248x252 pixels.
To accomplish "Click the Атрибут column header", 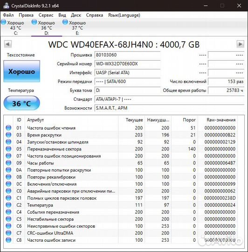I will point(72,120).
